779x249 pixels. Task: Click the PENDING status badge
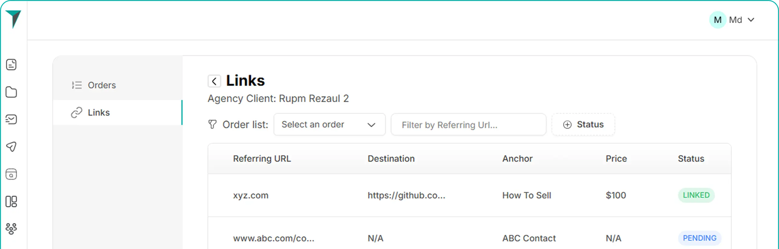tap(700, 238)
